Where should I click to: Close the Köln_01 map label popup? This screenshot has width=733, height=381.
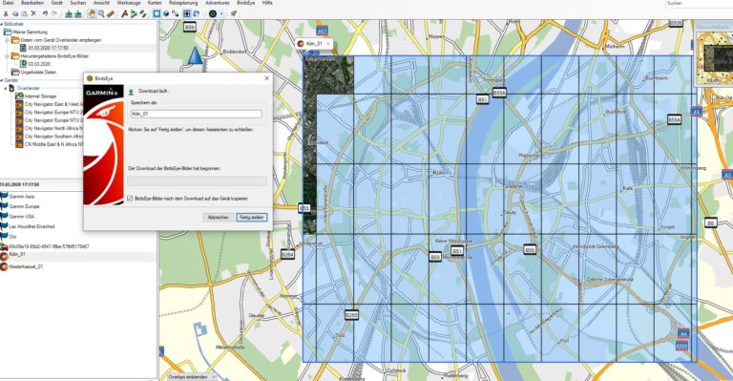tap(328, 44)
